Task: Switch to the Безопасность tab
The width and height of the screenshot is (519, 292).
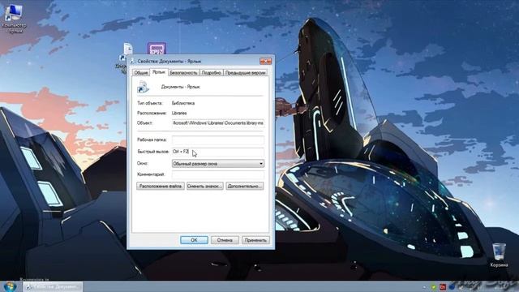Action: (184, 72)
